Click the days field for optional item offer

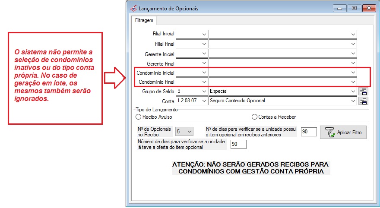pos(238,144)
